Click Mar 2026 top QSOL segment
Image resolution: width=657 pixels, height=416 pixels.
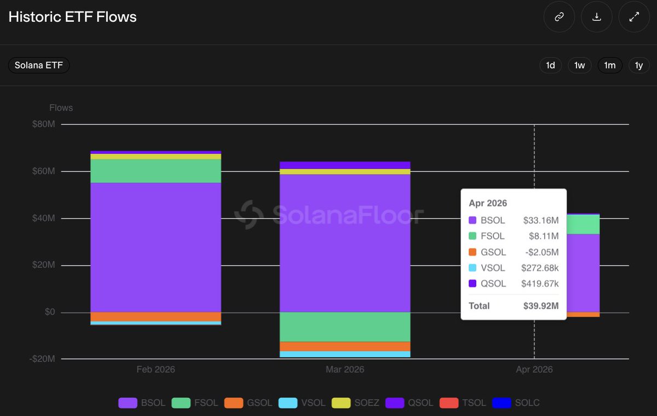tap(345, 165)
